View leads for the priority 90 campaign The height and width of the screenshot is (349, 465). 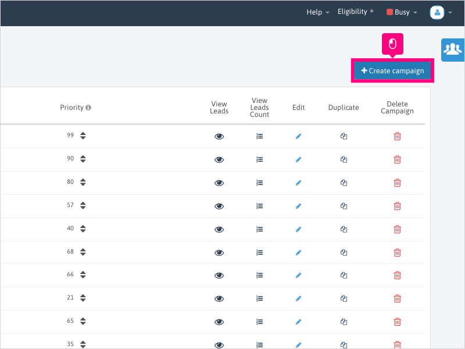(219, 159)
